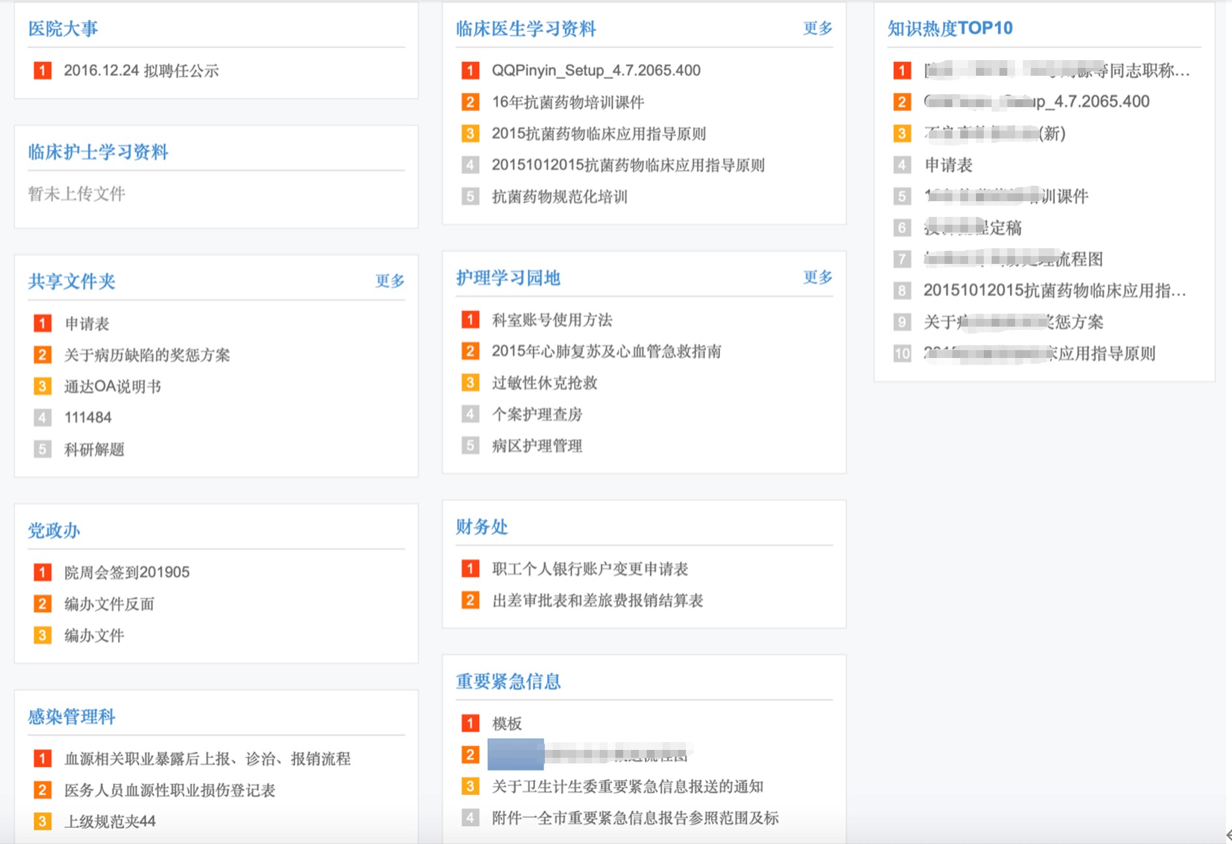The height and width of the screenshot is (844, 1232).
Task: Click the 感染管理科 section heading
Action: coord(71,717)
